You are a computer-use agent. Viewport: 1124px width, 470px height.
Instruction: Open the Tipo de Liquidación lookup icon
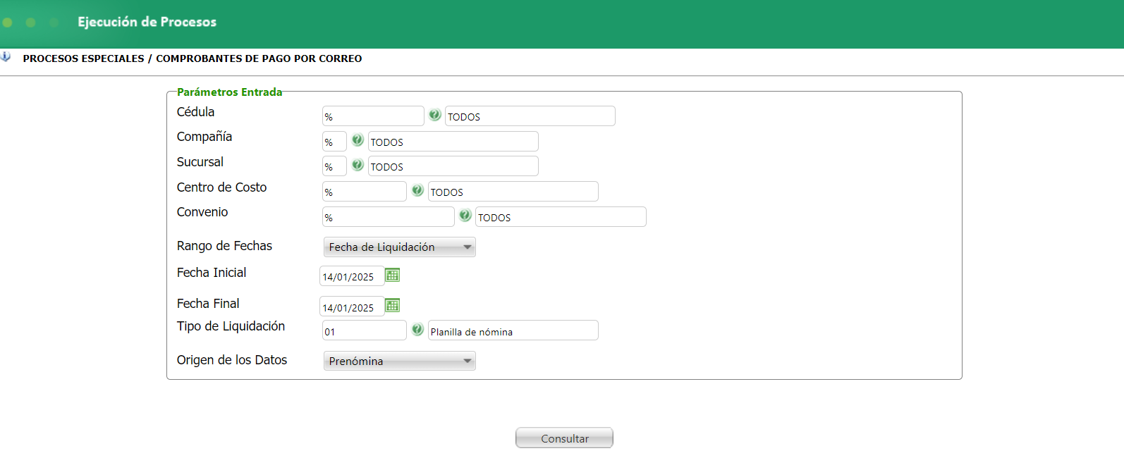tap(417, 329)
